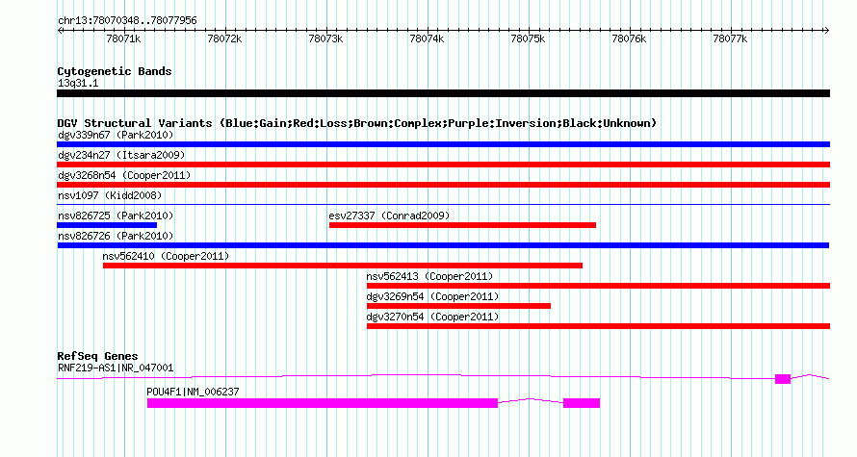Click the 78077k ruler tick label
The height and width of the screenshot is (457, 857).
(730, 38)
